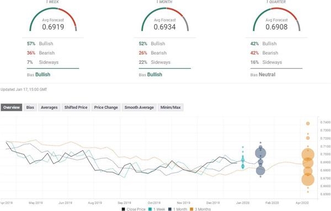Show the Price Change view
This screenshot has height=211, width=331.
pyautogui.click(x=106, y=107)
